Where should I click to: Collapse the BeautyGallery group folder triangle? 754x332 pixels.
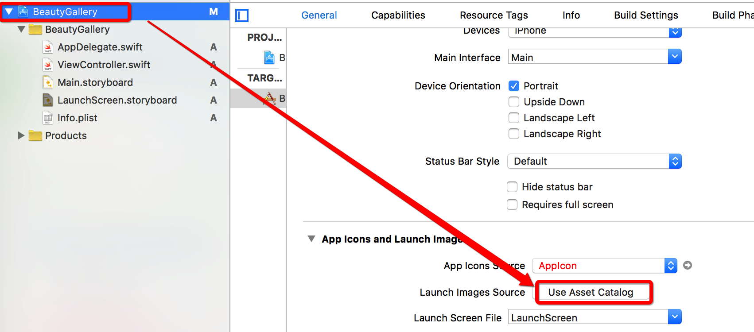(x=21, y=30)
